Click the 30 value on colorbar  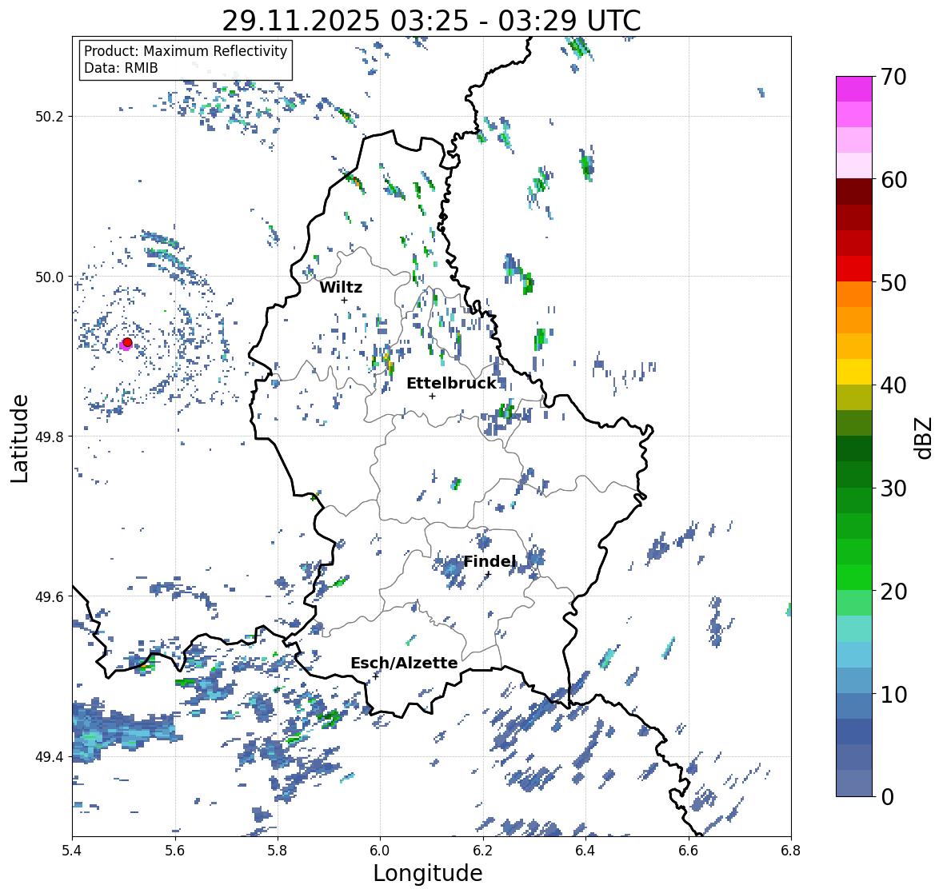click(893, 488)
